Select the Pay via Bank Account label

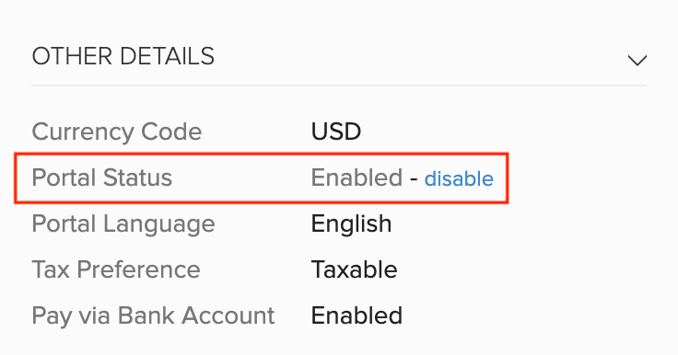(153, 315)
